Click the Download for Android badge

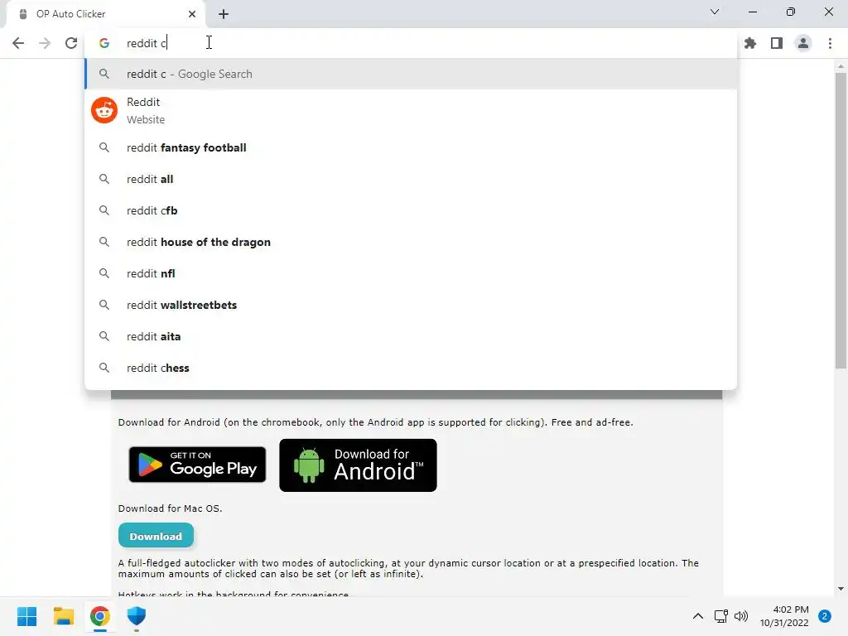358,465
